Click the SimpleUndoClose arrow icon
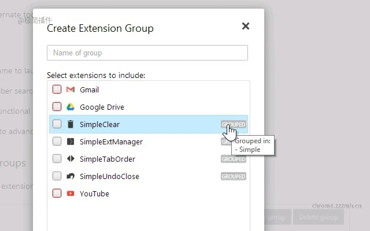Screen dimensions: 370x231 [x=71, y=176]
